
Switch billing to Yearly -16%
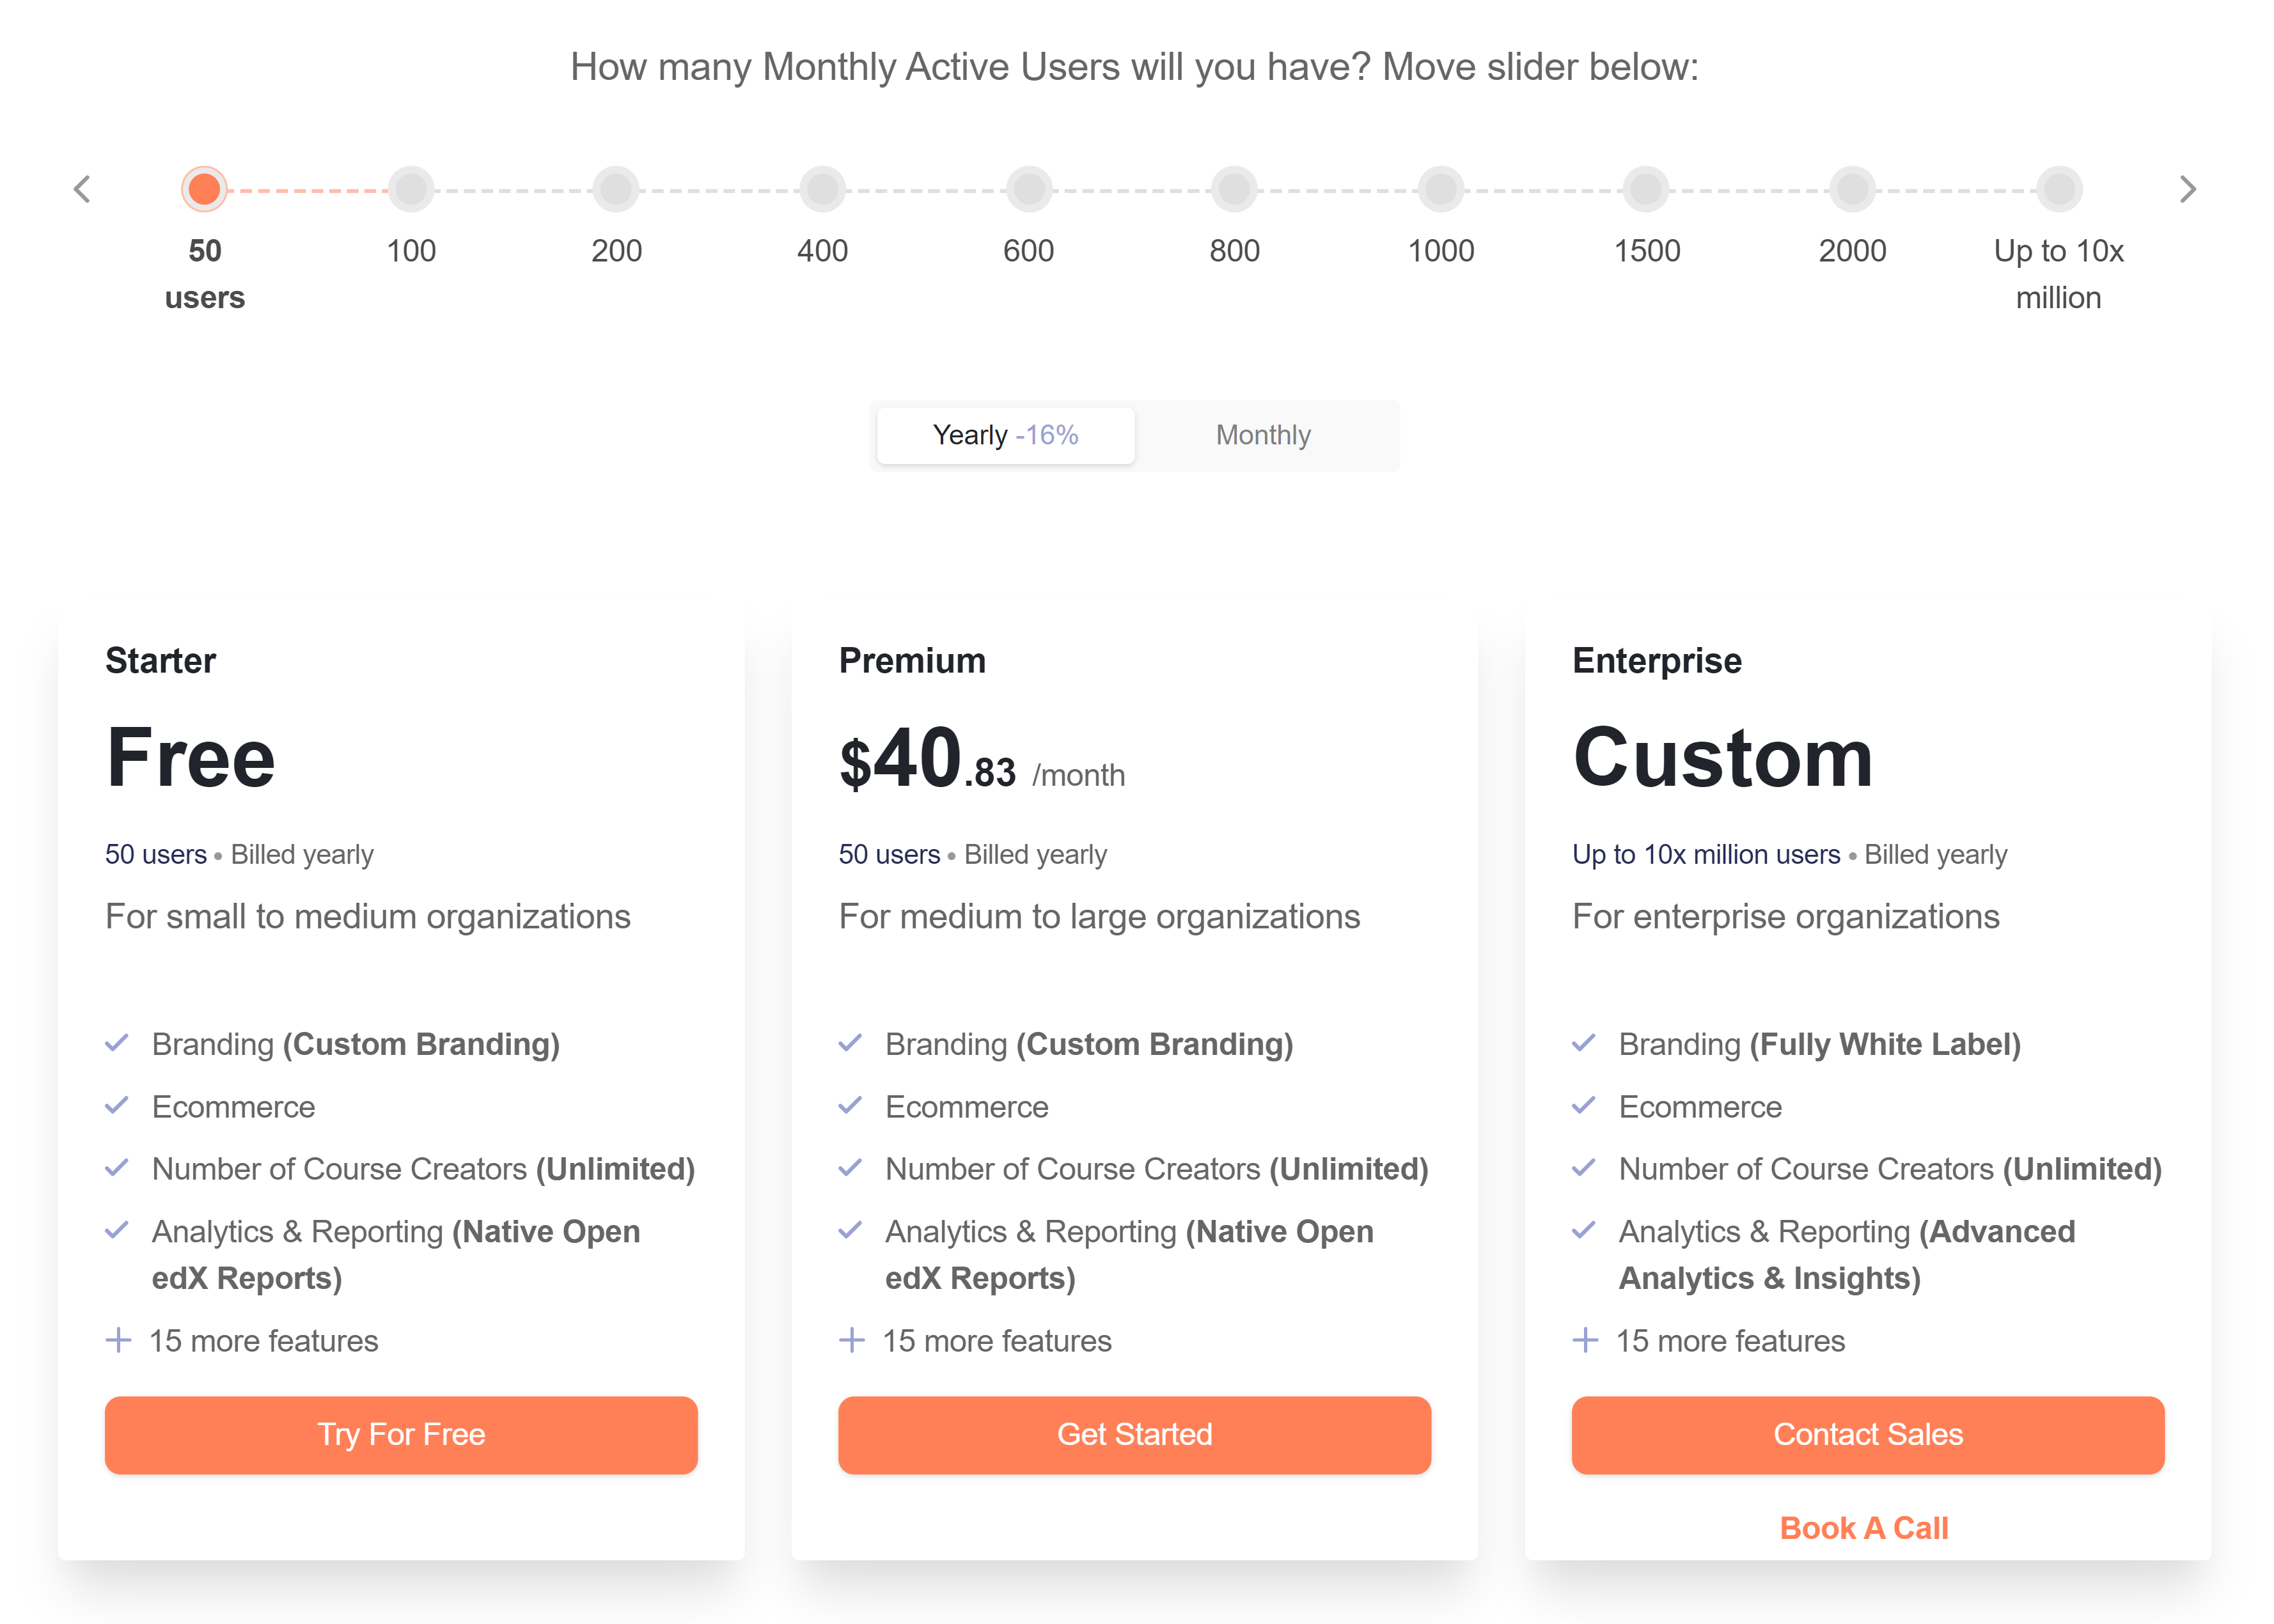tap(1005, 435)
